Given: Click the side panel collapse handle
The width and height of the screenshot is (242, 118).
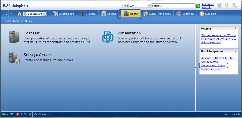Looking at the screenshot, I should 195,68.
